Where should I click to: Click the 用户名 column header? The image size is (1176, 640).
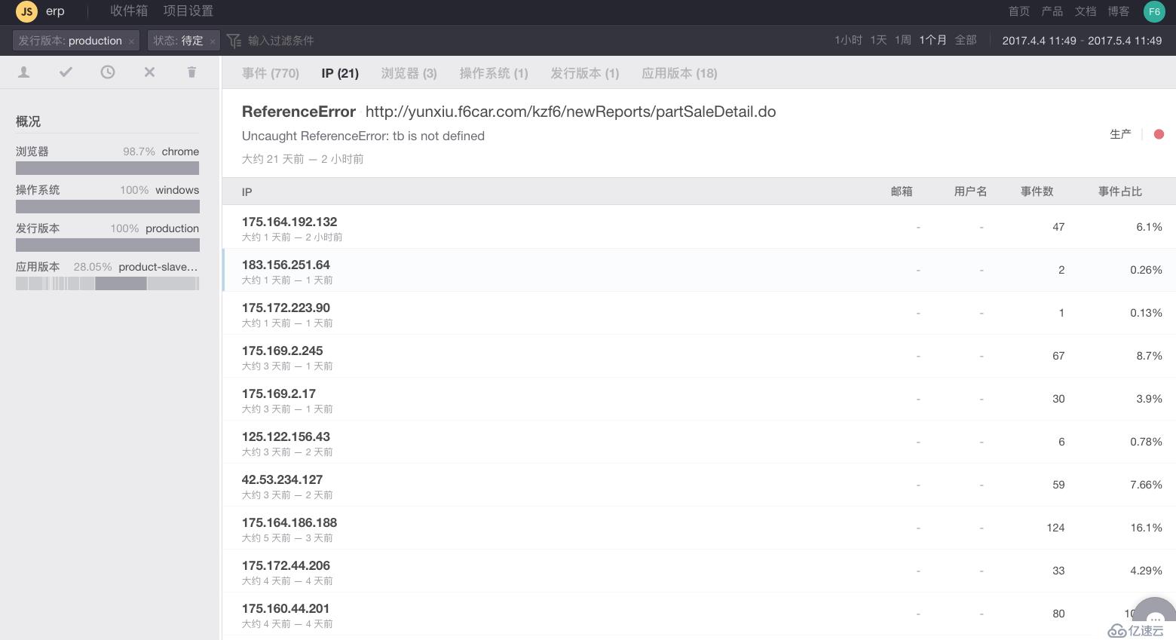coord(970,191)
